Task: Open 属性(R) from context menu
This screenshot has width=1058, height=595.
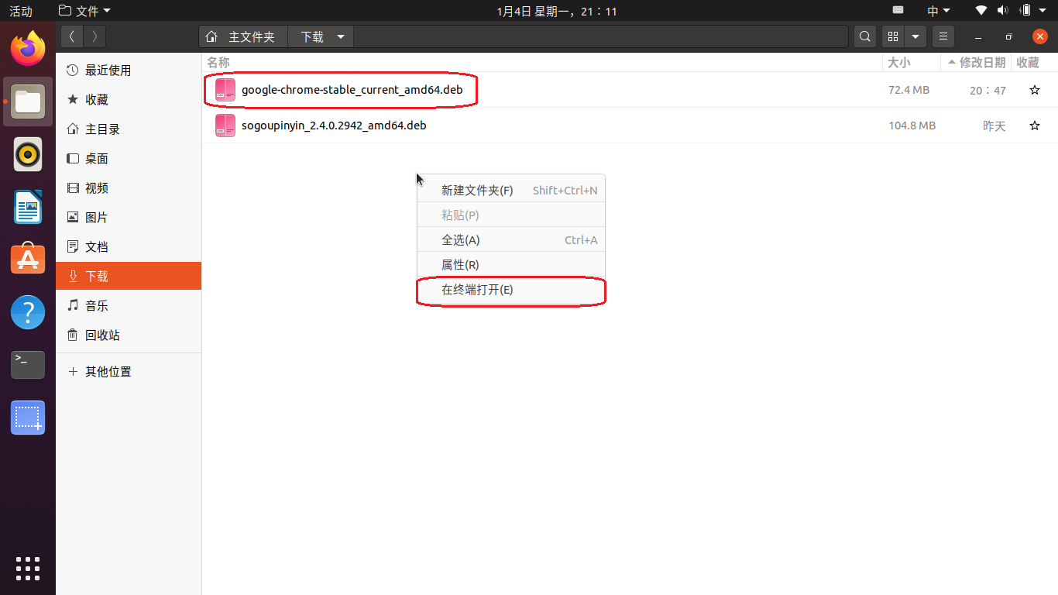Action: click(511, 265)
